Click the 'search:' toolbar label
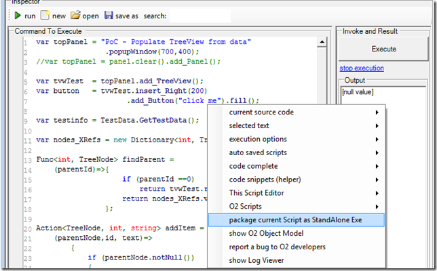 (x=155, y=16)
